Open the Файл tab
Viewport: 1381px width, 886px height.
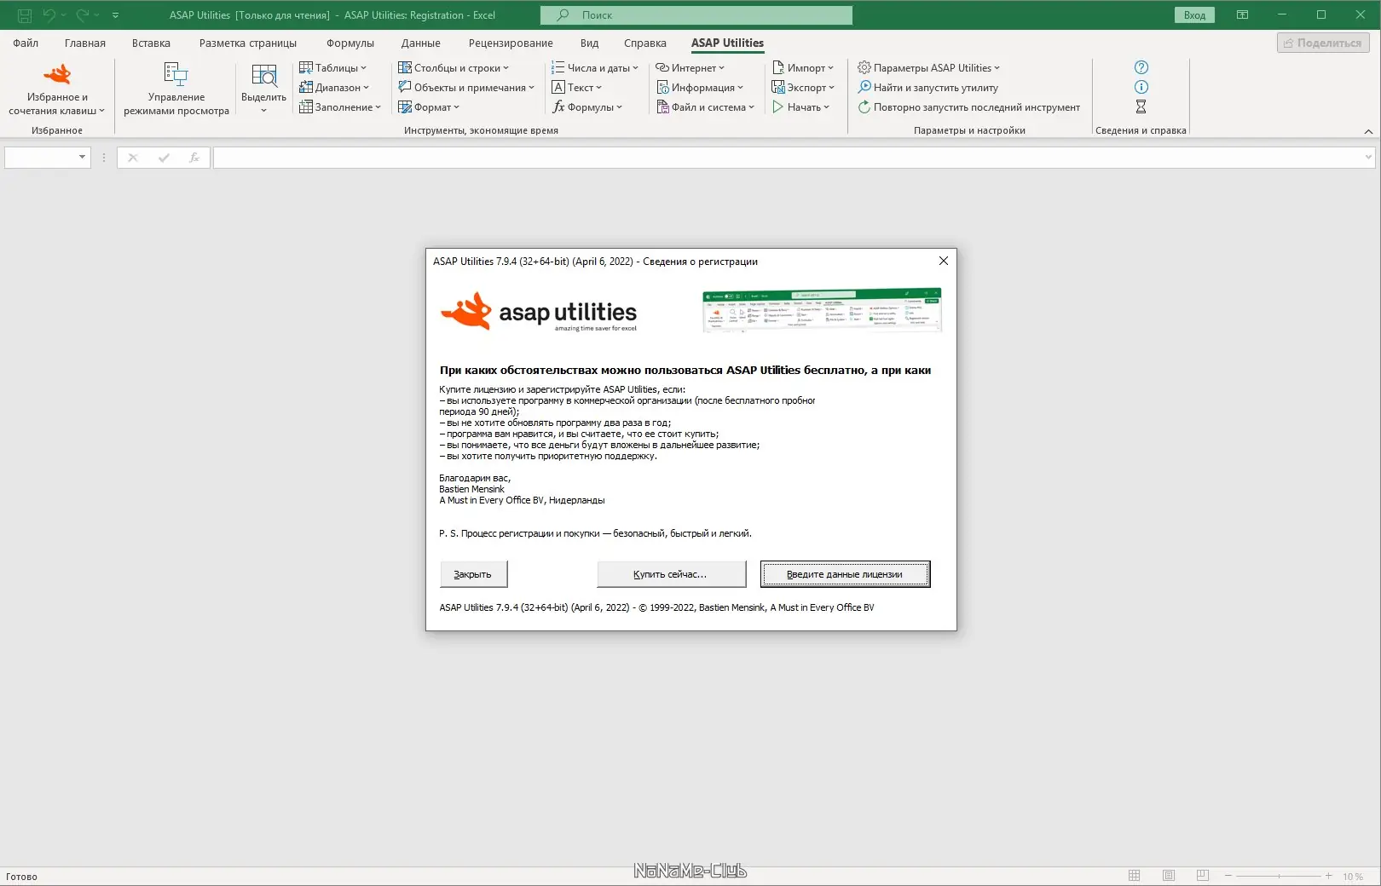tap(26, 43)
